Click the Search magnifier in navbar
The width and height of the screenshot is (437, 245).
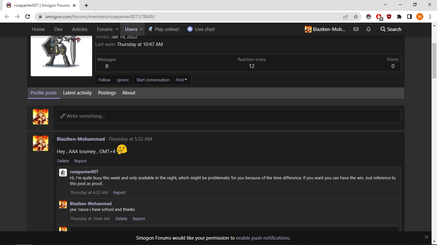[383, 29]
